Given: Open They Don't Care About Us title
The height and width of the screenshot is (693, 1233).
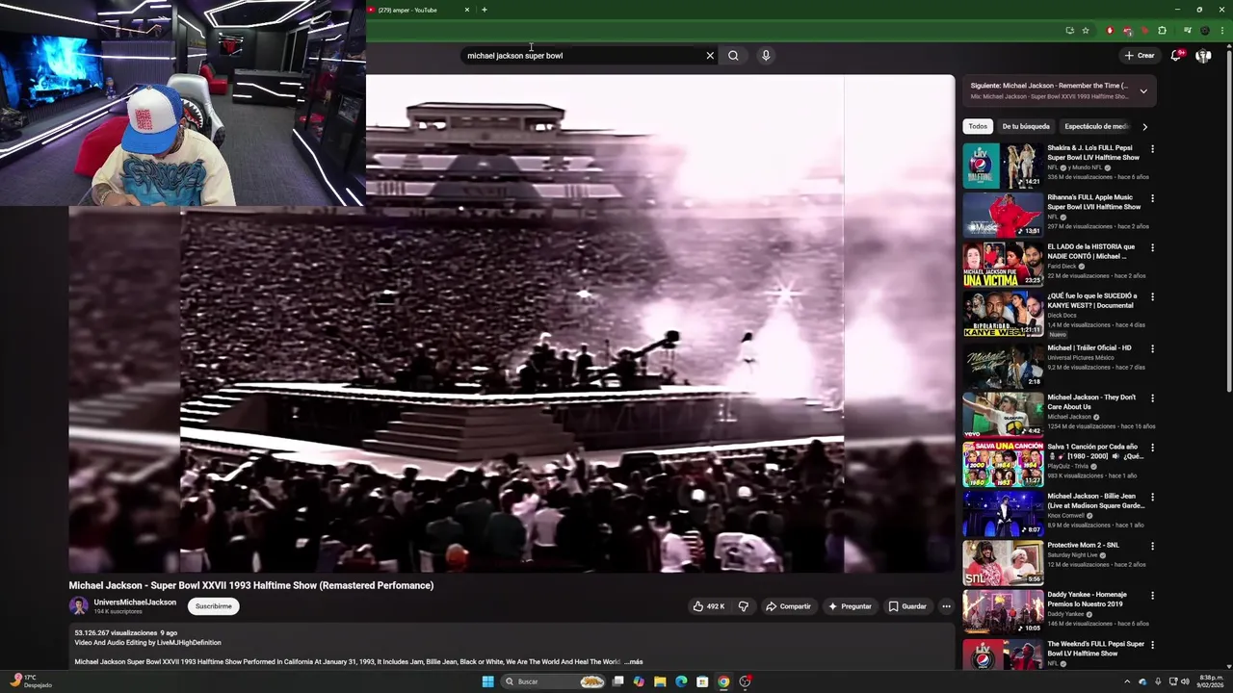Looking at the screenshot, I should point(1091,402).
